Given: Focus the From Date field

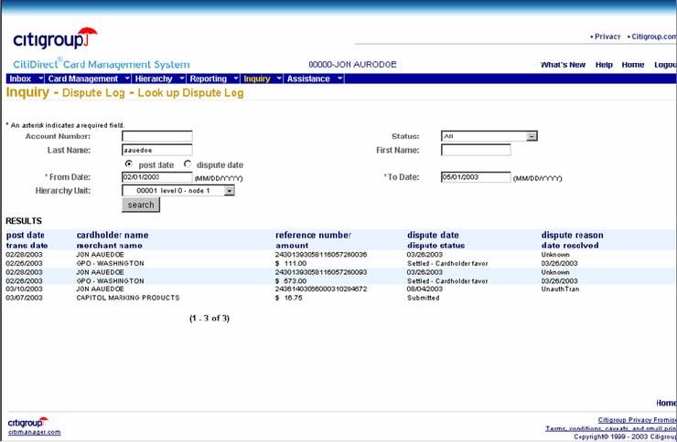Looking at the screenshot, I should pos(157,177).
